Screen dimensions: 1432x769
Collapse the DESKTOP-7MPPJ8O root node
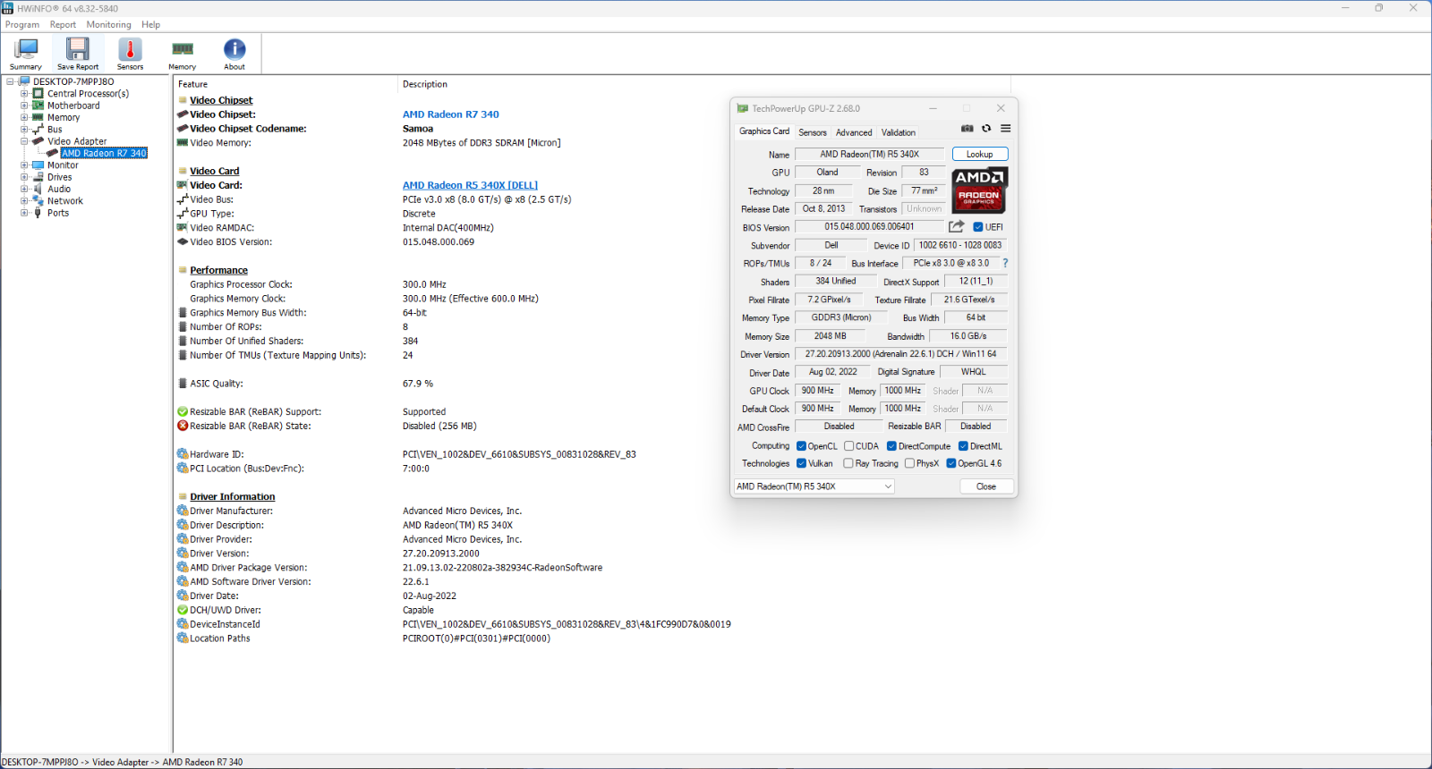coord(11,81)
